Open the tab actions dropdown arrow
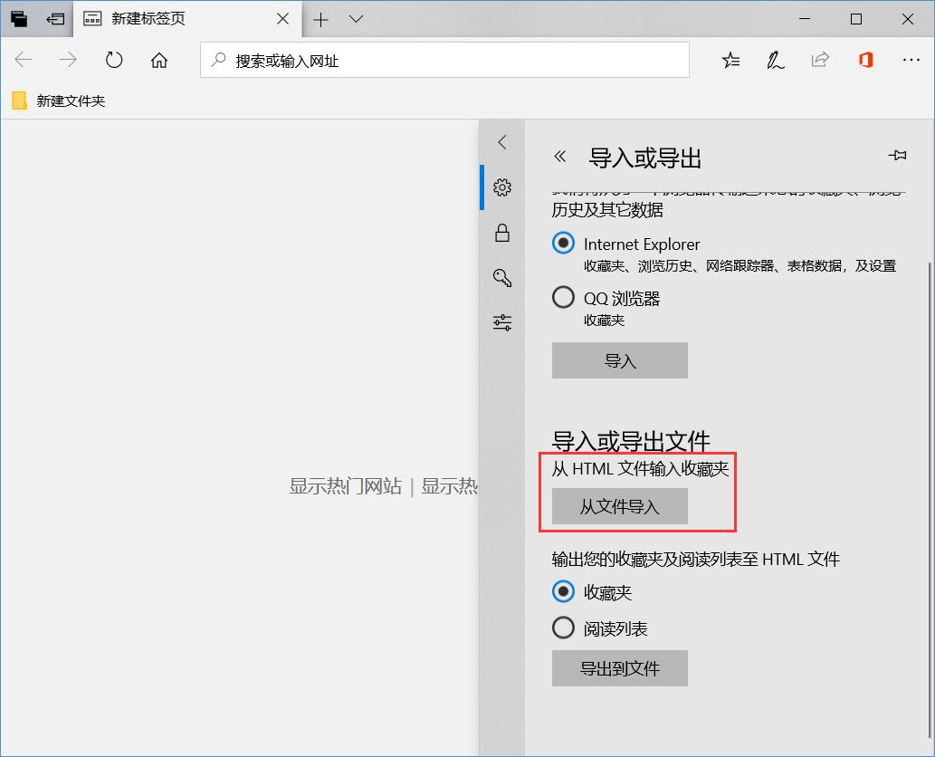Viewport: 935px width, 757px height. coord(355,19)
